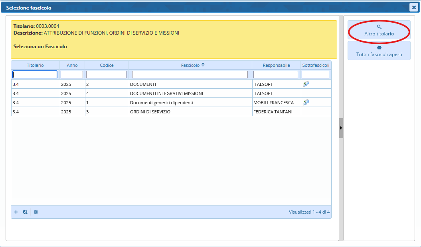This screenshot has height=247, width=421.
Task: Sort by the Fascicolo column header
Action: pyautogui.click(x=190, y=65)
